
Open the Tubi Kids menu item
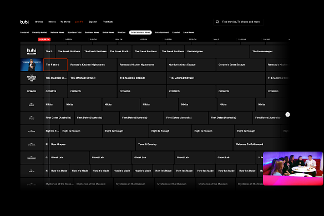pyautogui.click(x=108, y=22)
